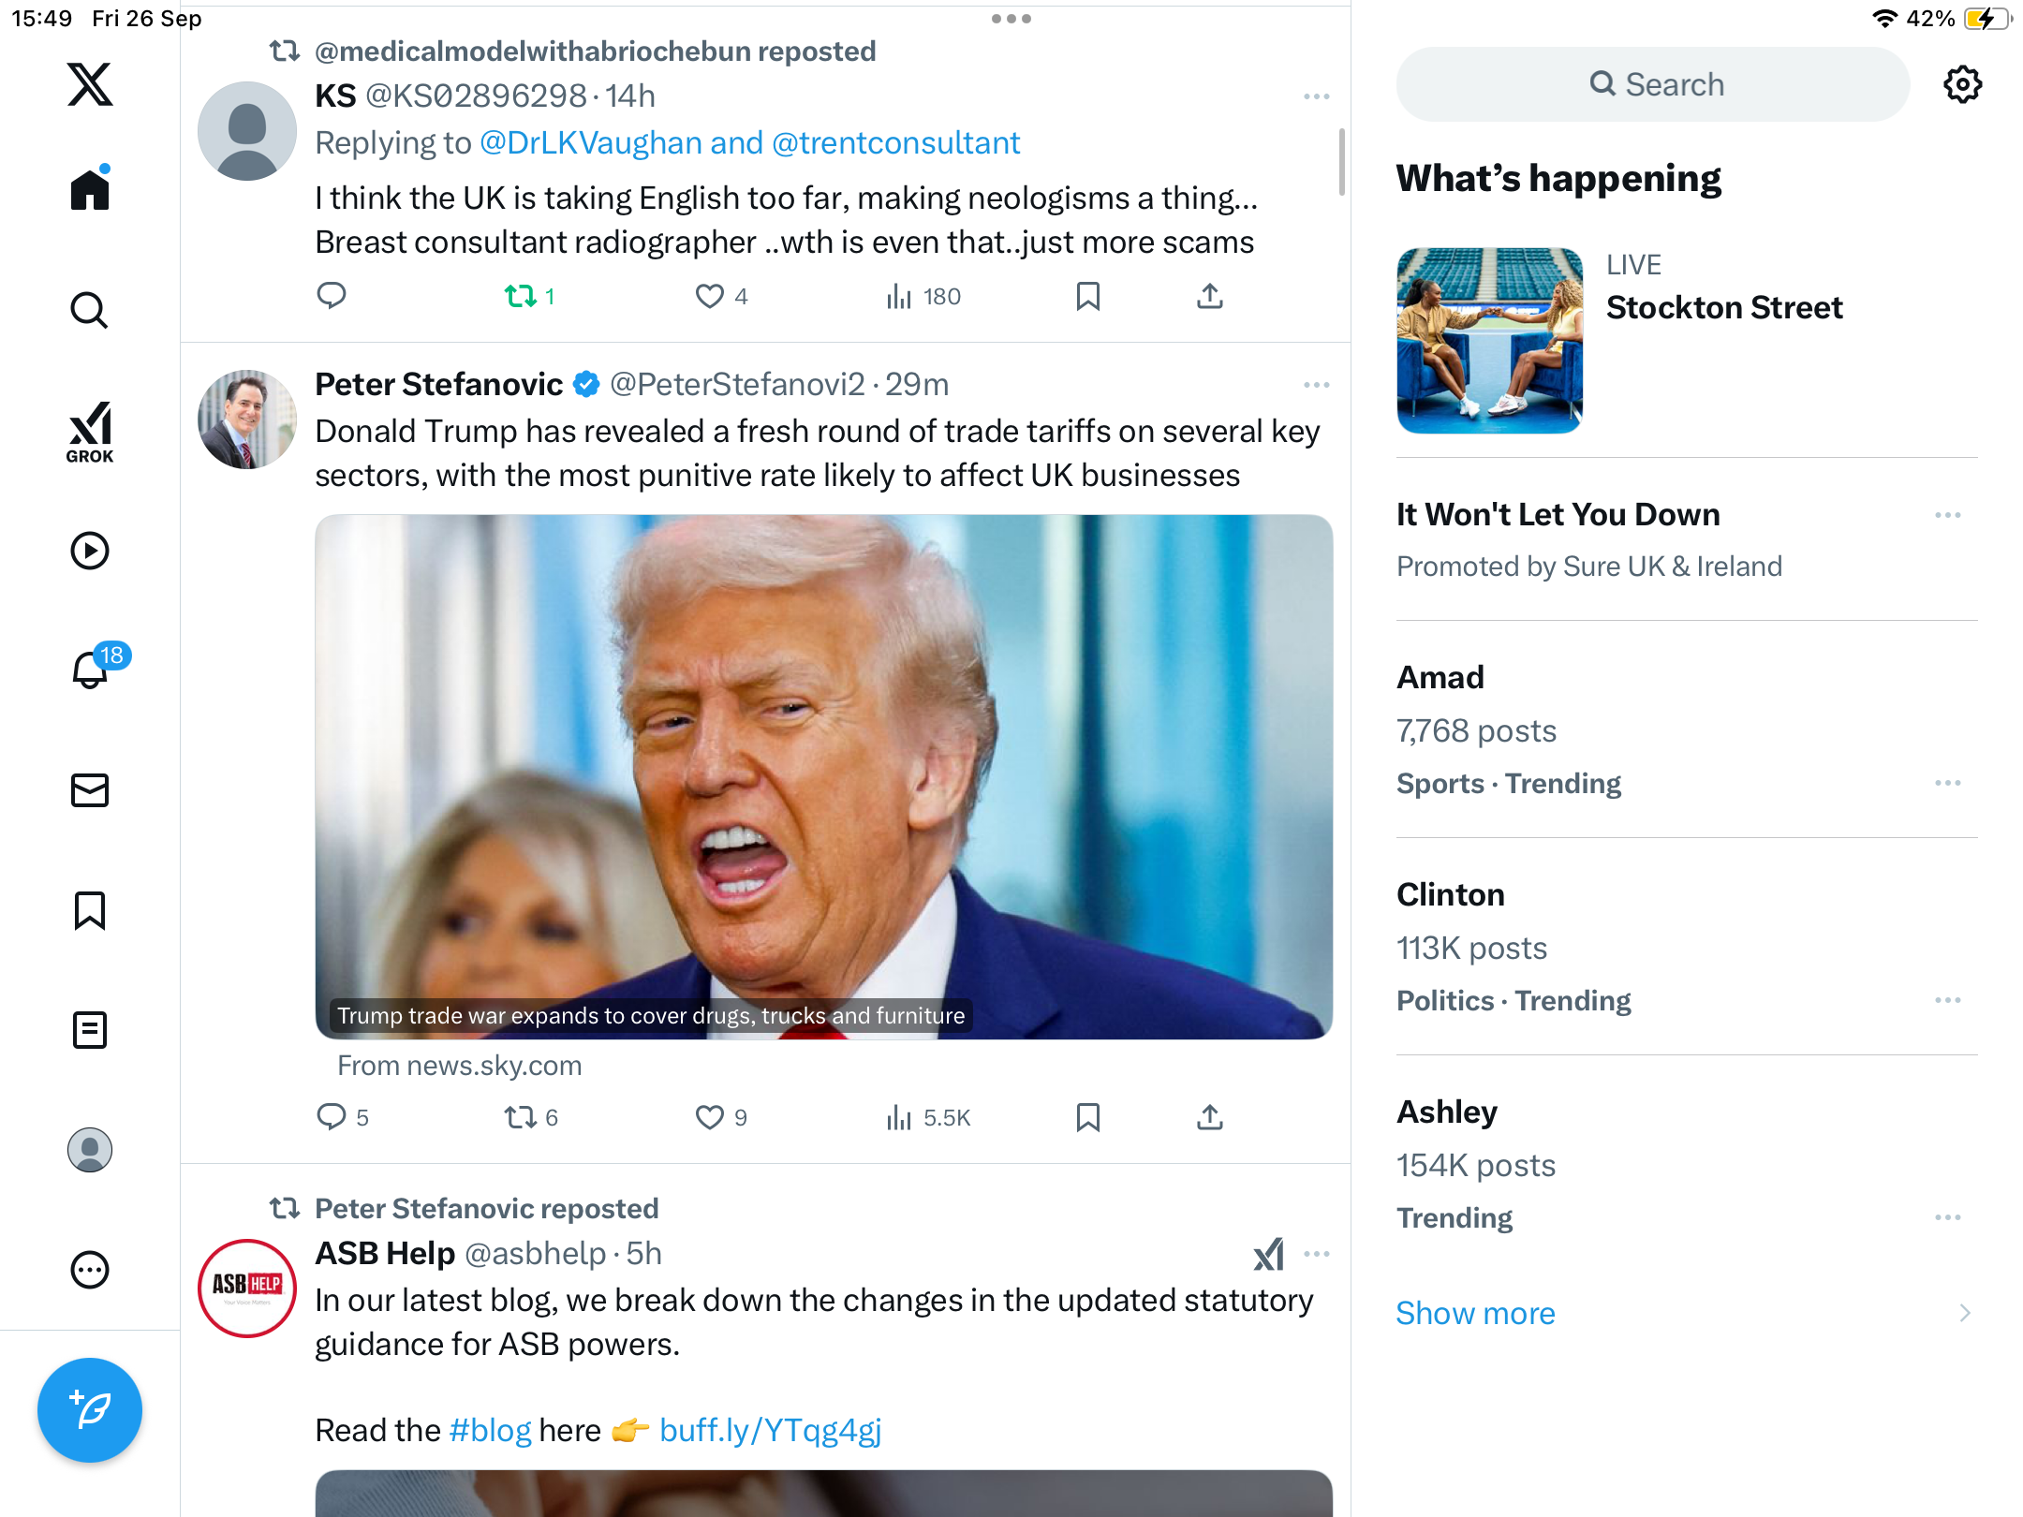Bookmark the Trump tariffs post
The image size is (2023, 1517).
[1087, 1117]
